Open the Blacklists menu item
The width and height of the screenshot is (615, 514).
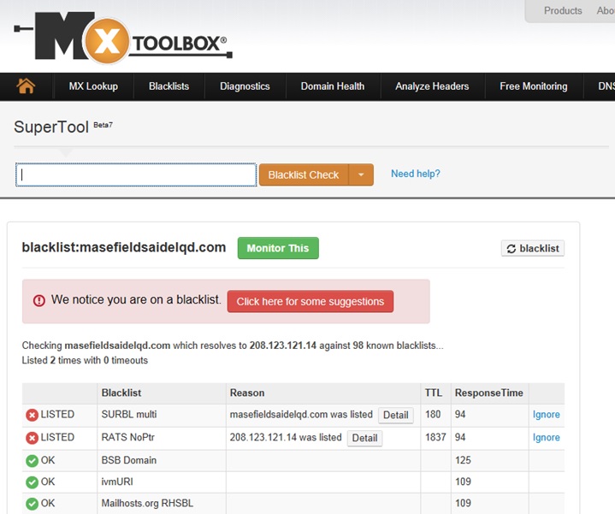[169, 86]
